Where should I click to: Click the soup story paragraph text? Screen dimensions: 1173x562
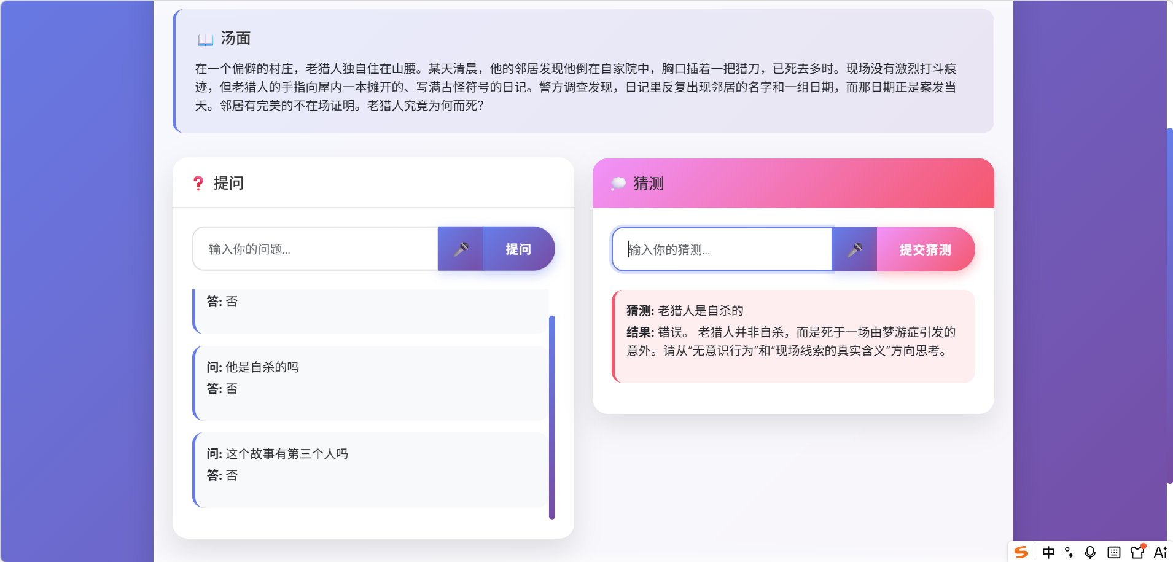point(576,87)
